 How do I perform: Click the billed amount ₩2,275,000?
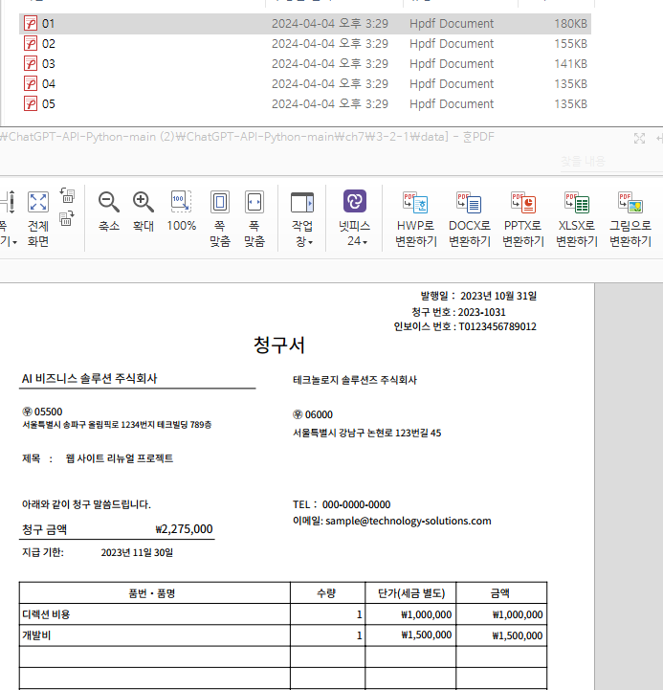(x=184, y=529)
